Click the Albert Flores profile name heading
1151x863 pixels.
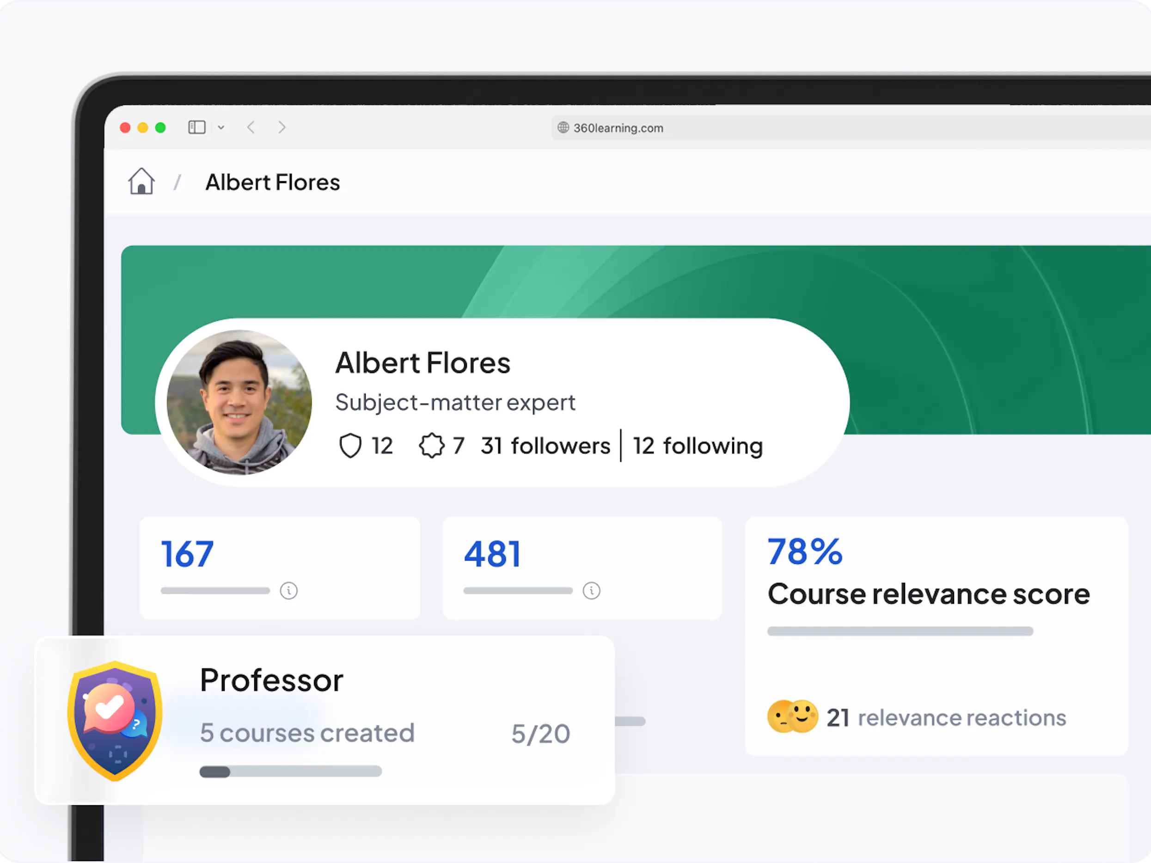click(x=423, y=362)
